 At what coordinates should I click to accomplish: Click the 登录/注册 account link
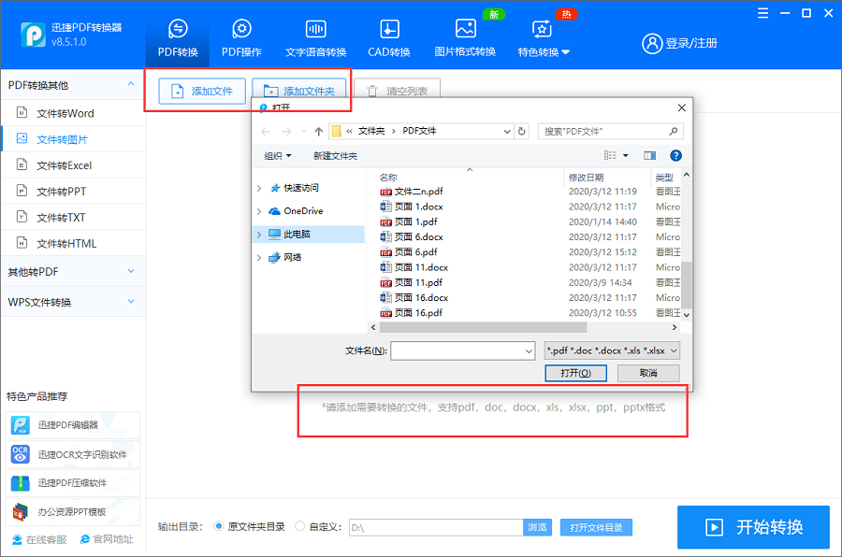[680, 44]
